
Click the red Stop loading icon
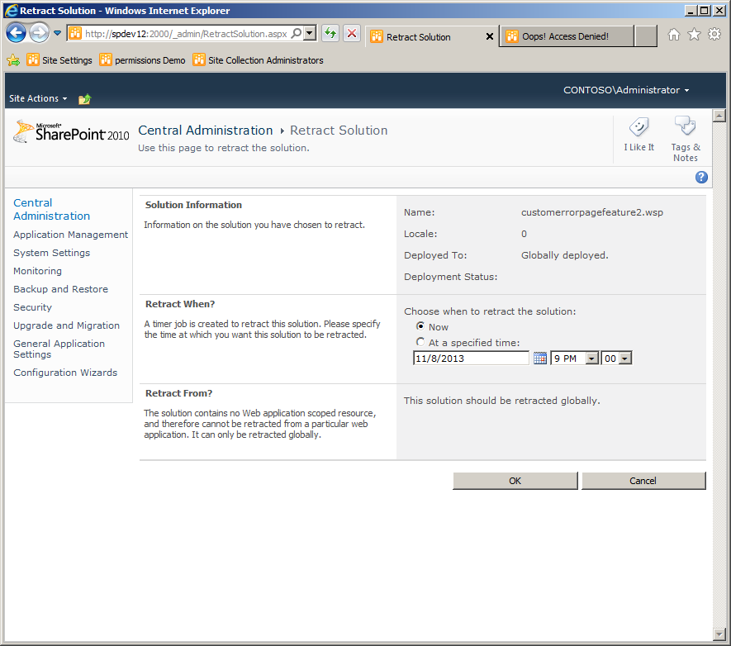click(x=352, y=33)
